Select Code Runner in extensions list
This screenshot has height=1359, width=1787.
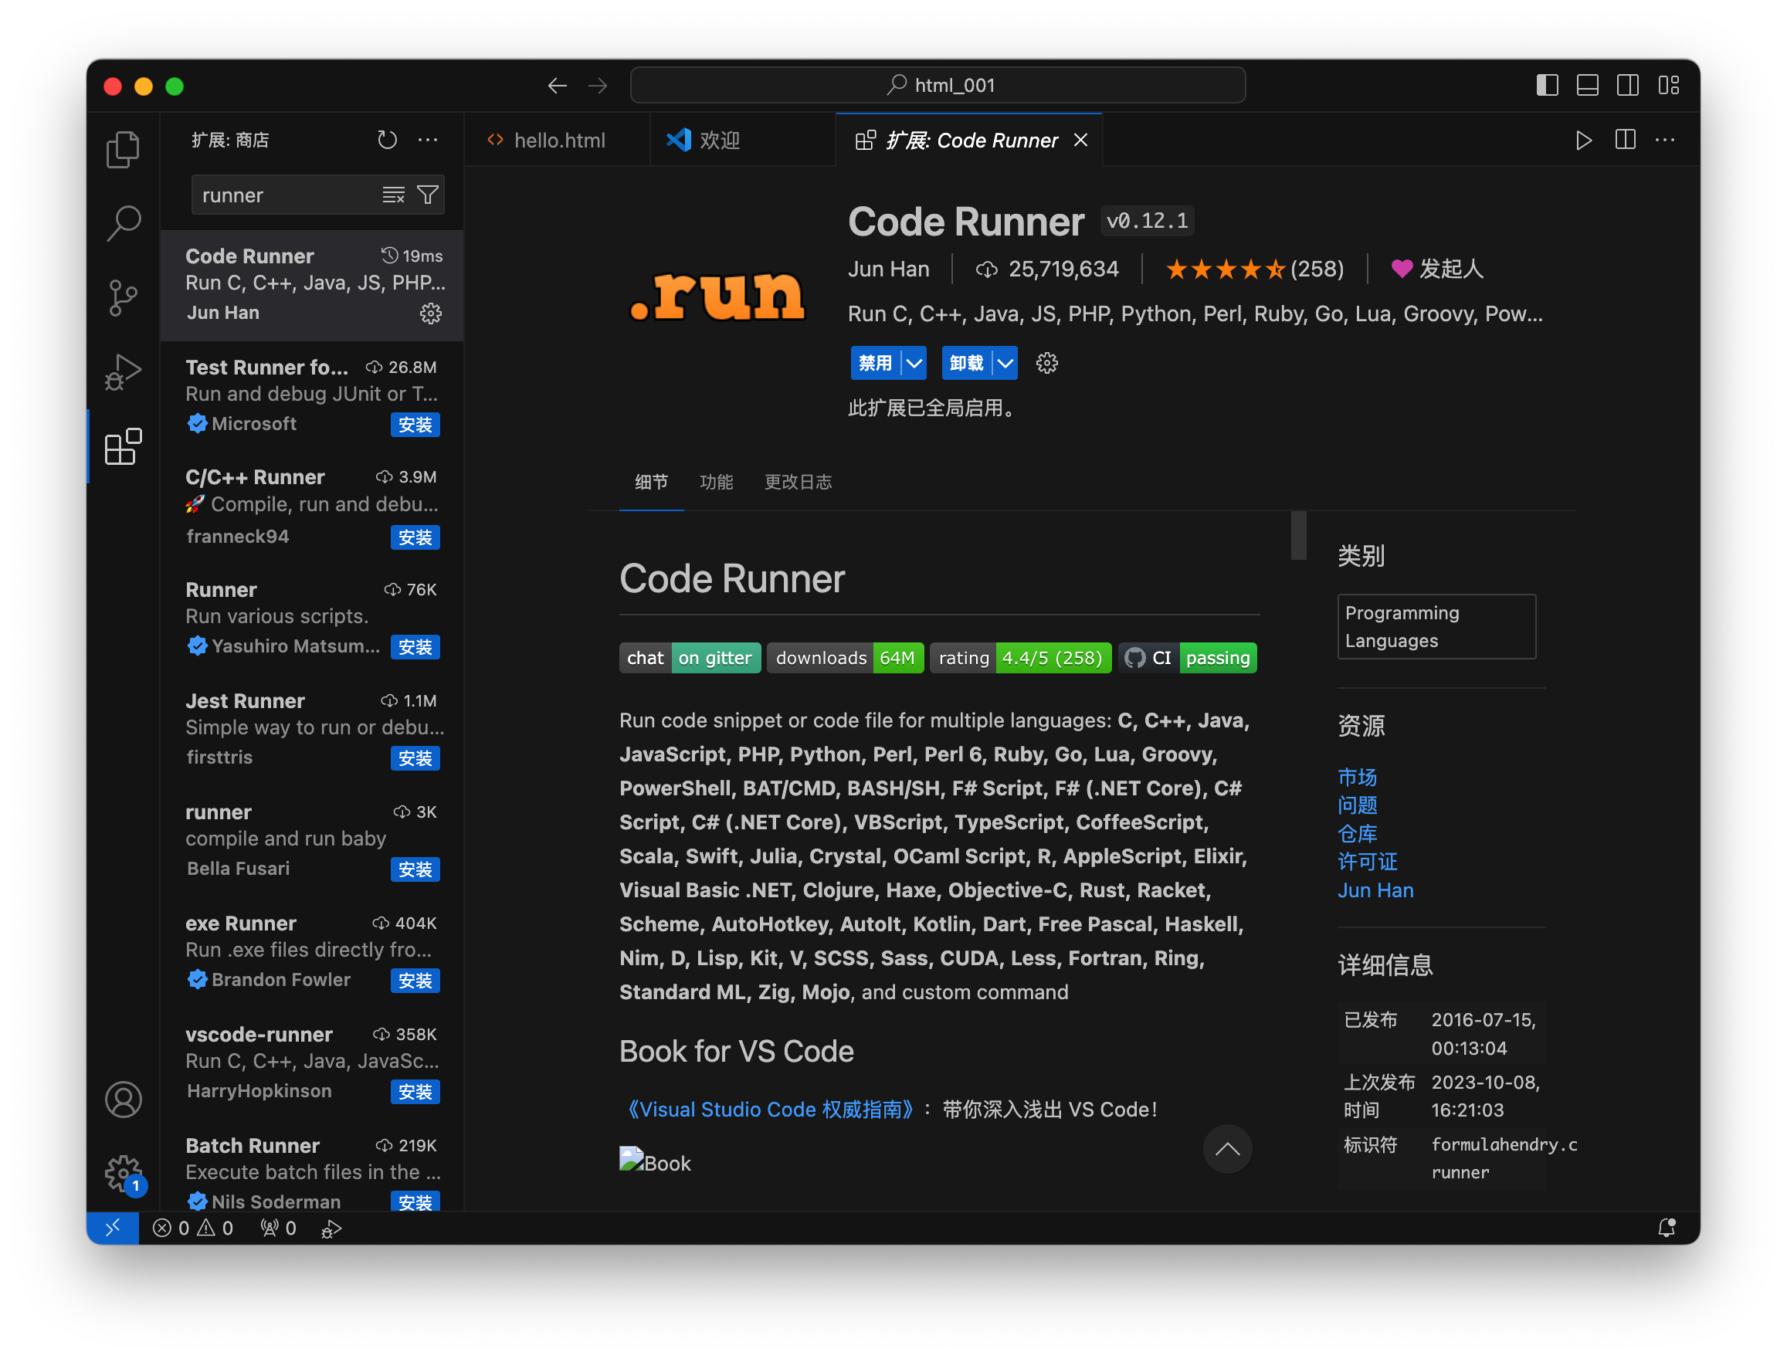(x=312, y=285)
